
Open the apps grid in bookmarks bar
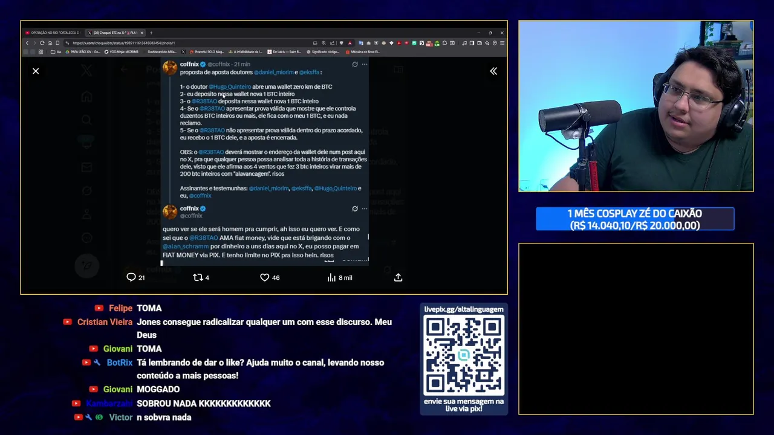click(41, 51)
